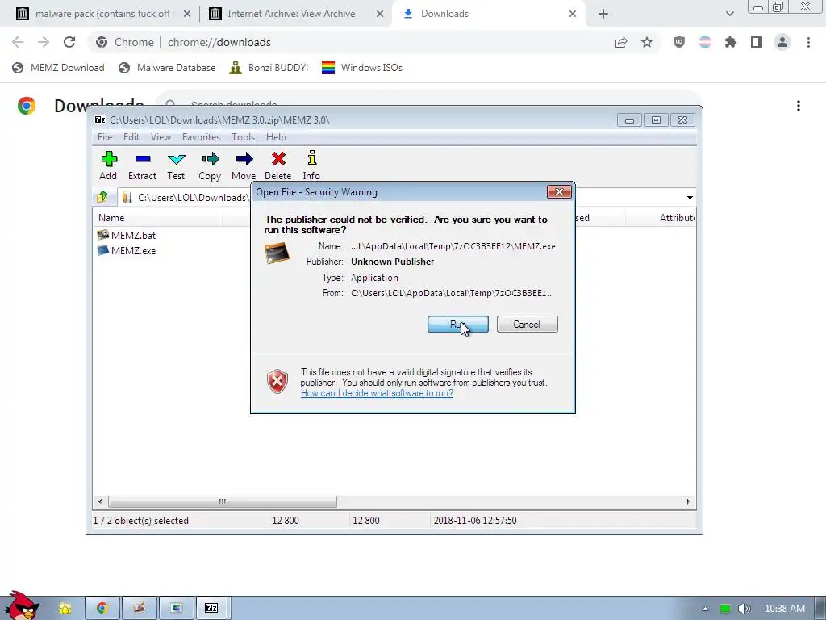Click the Info toolbar icon

(311, 165)
